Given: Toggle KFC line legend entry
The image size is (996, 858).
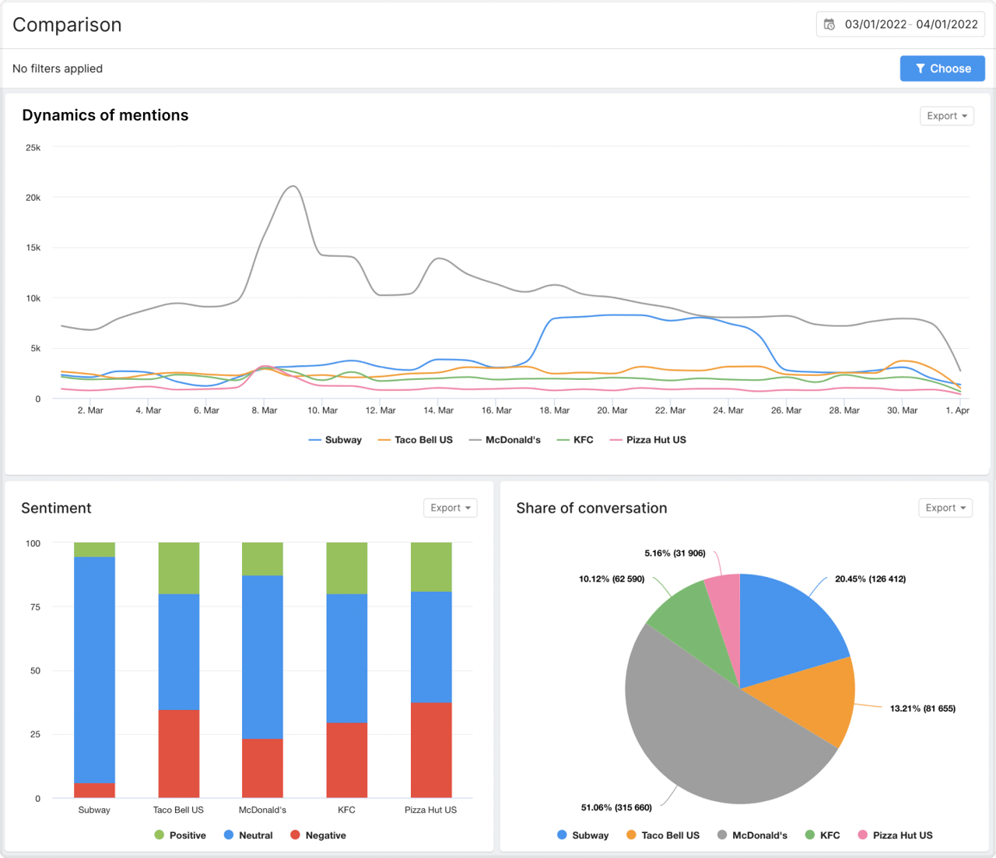Looking at the screenshot, I should coord(575,440).
